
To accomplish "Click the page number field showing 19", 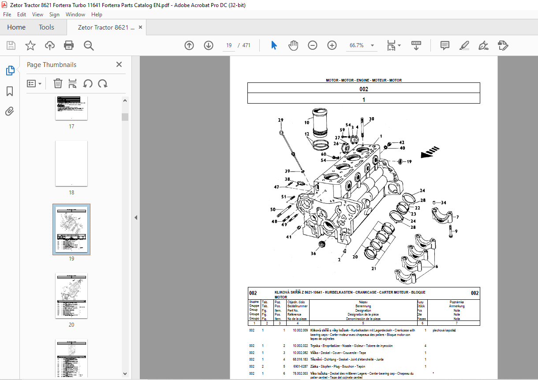I will click(x=229, y=45).
